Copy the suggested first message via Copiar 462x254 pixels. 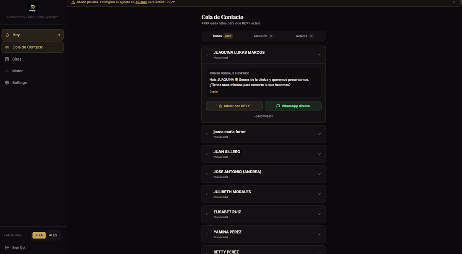click(214, 92)
